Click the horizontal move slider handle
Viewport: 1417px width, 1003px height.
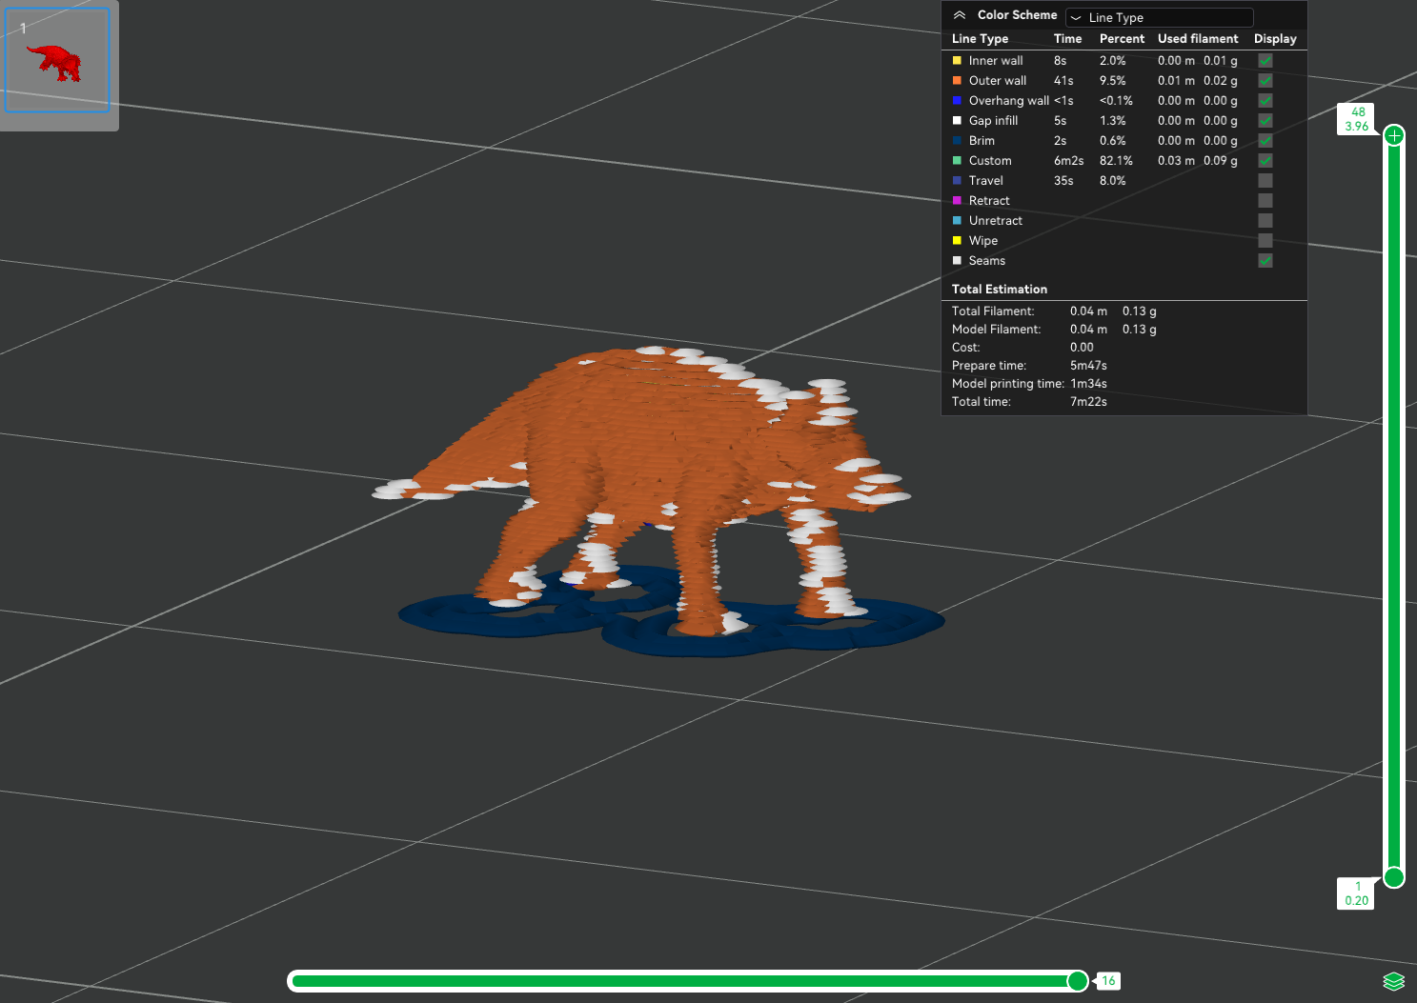click(x=1078, y=981)
